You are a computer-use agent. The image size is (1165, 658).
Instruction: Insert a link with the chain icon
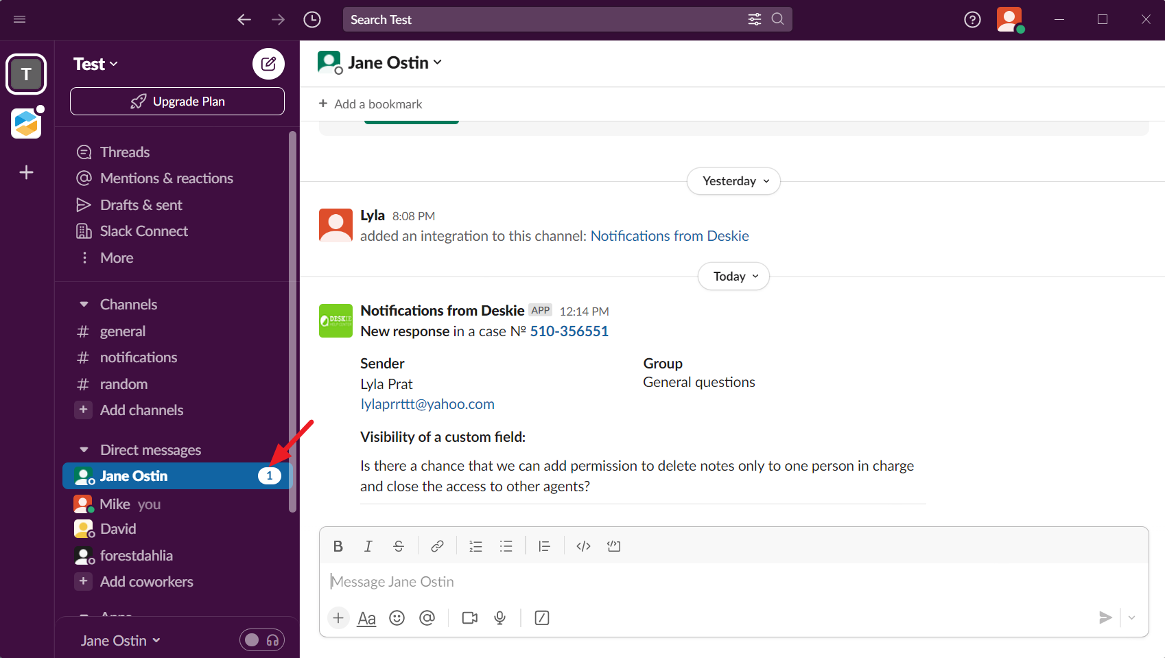(437, 546)
